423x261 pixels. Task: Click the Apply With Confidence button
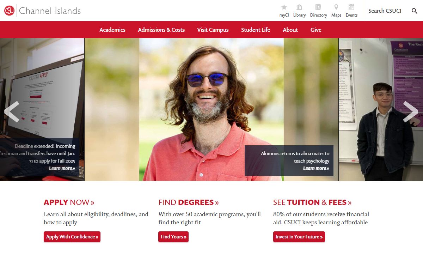[72, 237]
